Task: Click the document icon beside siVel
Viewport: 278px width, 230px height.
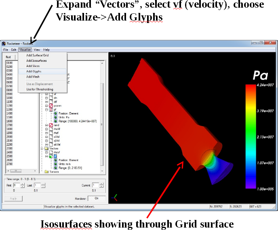Action: (x=51, y=137)
